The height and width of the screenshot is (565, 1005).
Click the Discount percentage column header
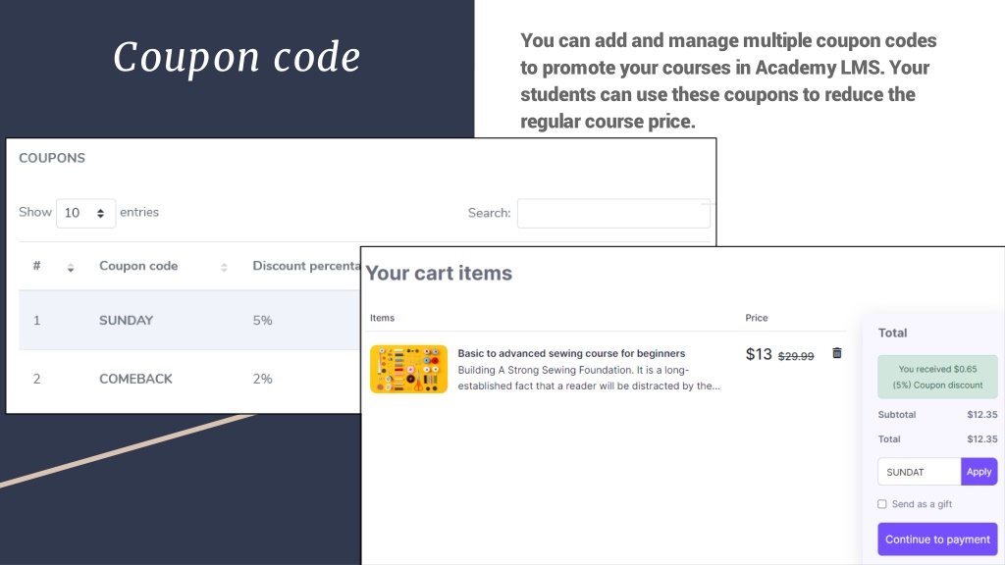pyautogui.click(x=306, y=266)
